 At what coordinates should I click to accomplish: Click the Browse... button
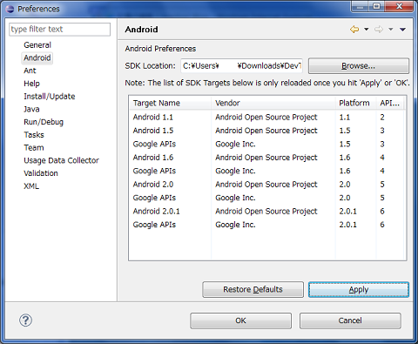pos(359,66)
